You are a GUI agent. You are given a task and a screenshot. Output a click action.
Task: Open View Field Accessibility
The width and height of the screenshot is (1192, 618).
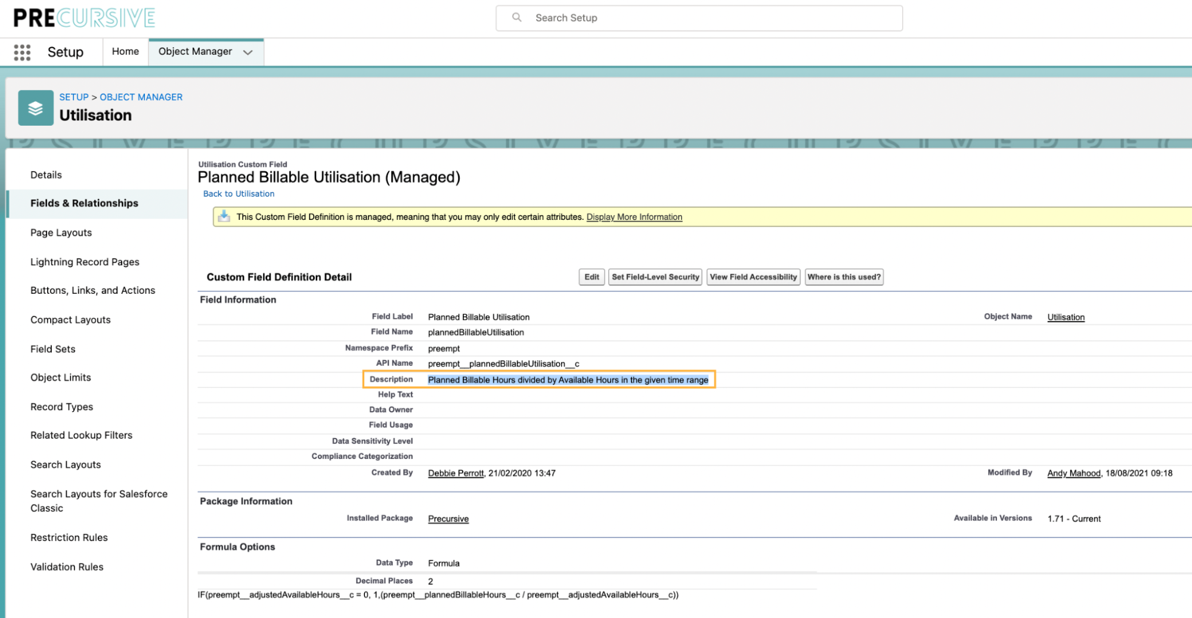tap(753, 277)
